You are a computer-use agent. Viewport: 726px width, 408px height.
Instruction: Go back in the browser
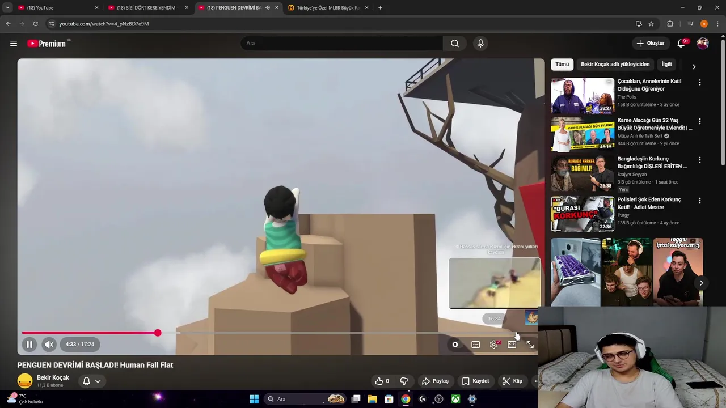pyautogui.click(x=8, y=24)
